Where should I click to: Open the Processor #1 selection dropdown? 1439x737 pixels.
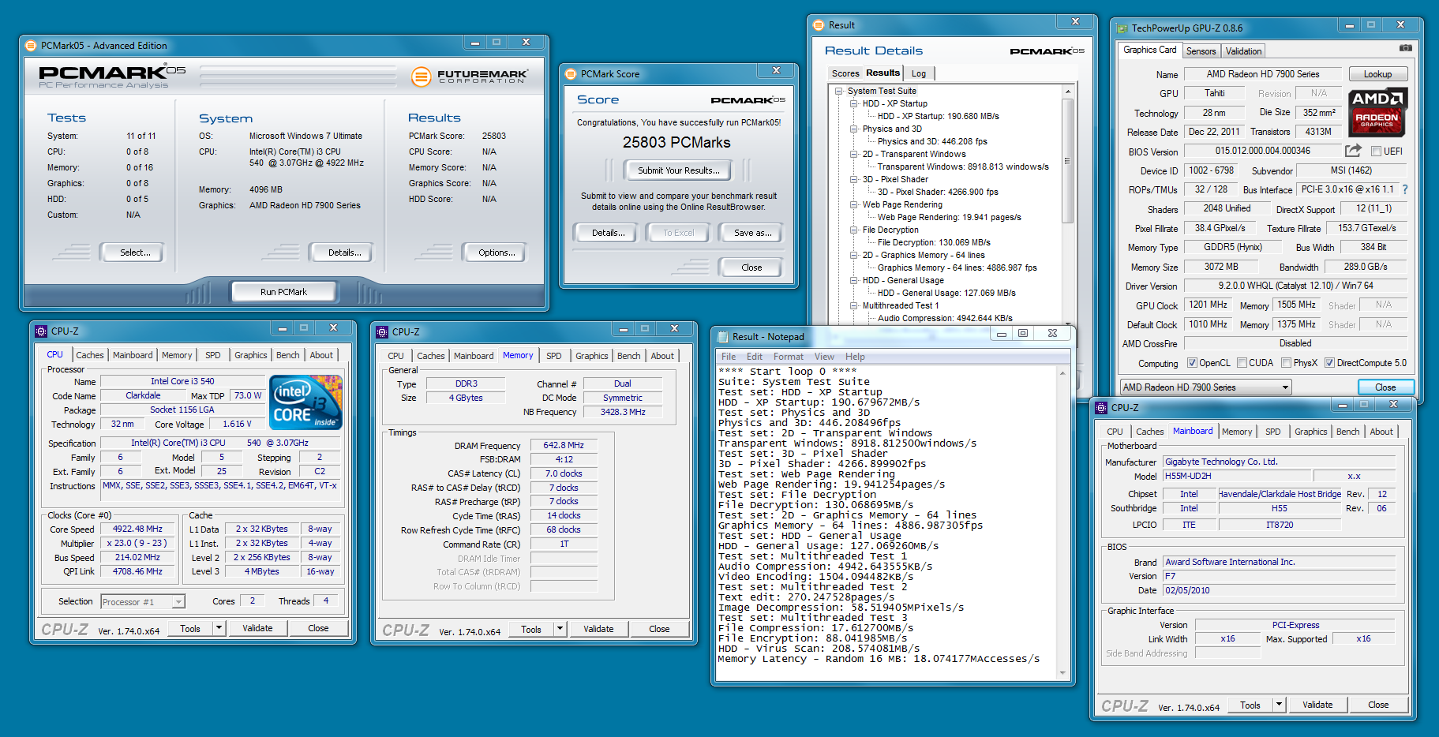tap(143, 602)
